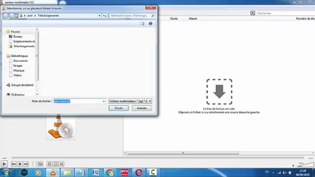Viewport: 315px width, 177px height.
Task: Open Google Chrome from taskbar
Action: (x=110, y=173)
